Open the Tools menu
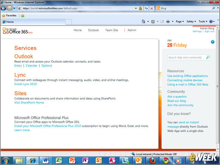 (x=203, y=21)
